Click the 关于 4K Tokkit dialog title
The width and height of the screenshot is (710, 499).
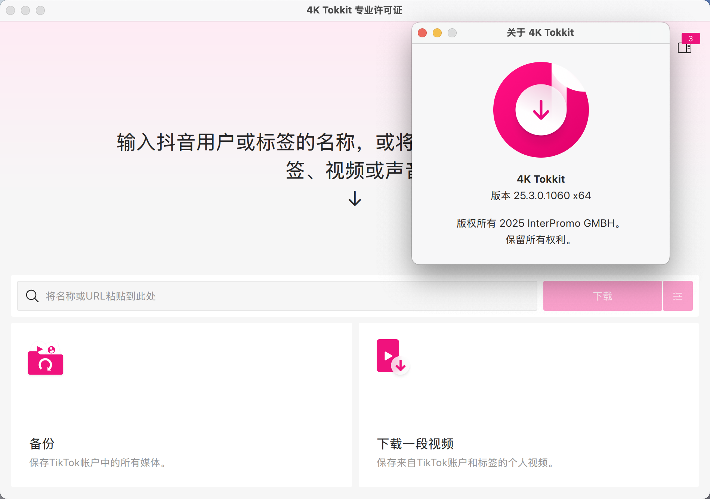[x=540, y=32]
